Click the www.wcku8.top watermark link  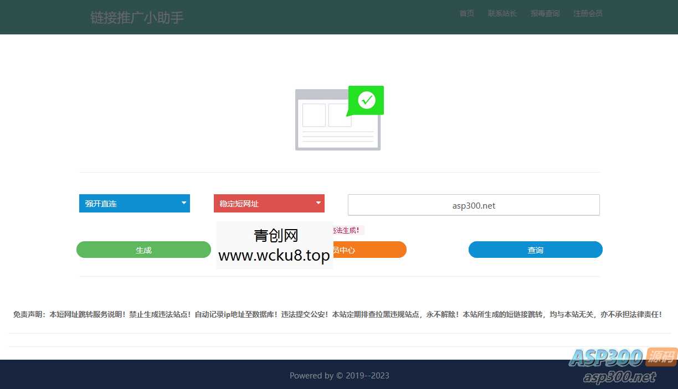click(x=274, y=255)
